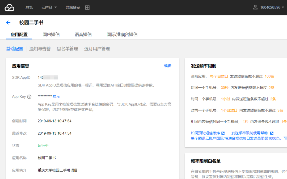Click the Tencent Cloud logo icon
The image size is (287, 179).
pos(9,7)
